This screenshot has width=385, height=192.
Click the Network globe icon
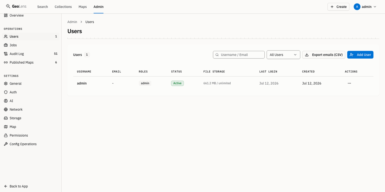pyautogui.click(x=6, y=109)
